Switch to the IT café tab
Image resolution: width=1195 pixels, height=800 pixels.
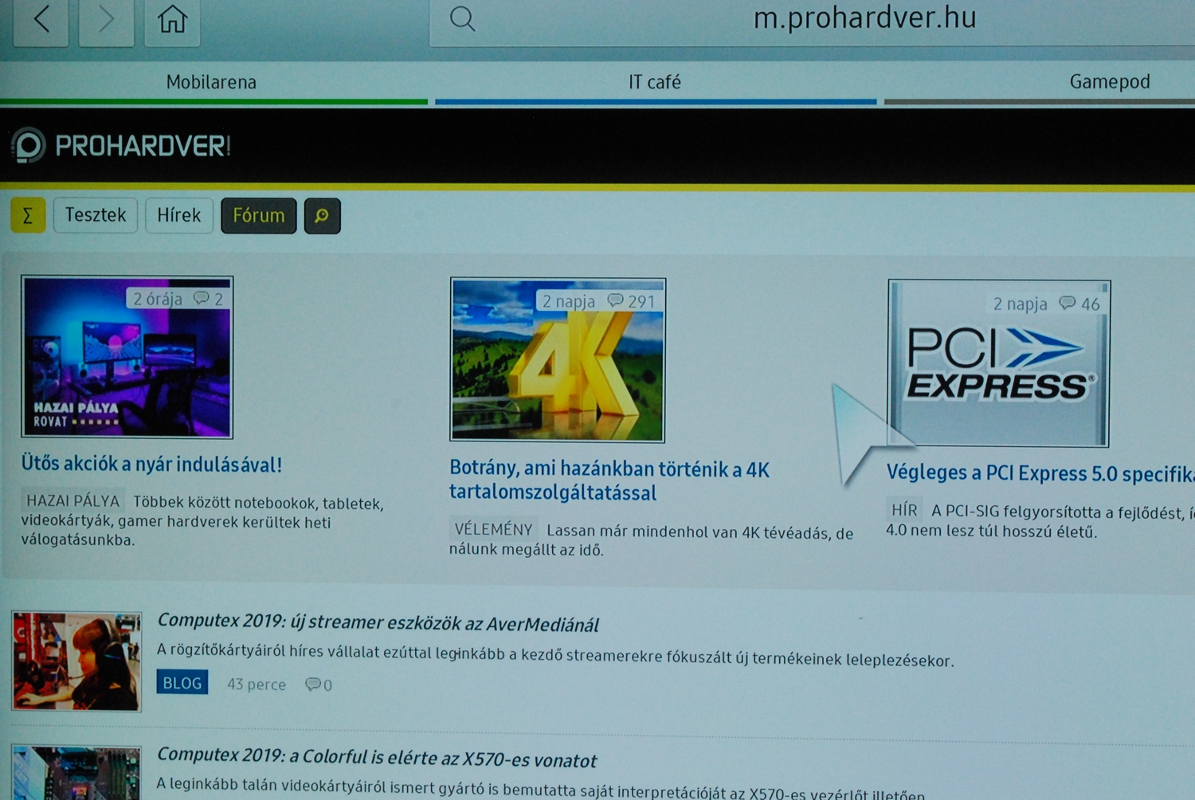pos(655,83)
